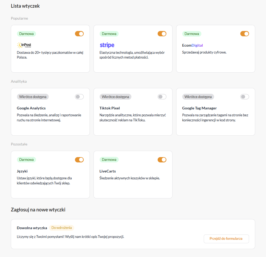The height and width of the screenshot is (257, 266).
Task: Turn off the Stripe plugin switch
Action: 162,34
